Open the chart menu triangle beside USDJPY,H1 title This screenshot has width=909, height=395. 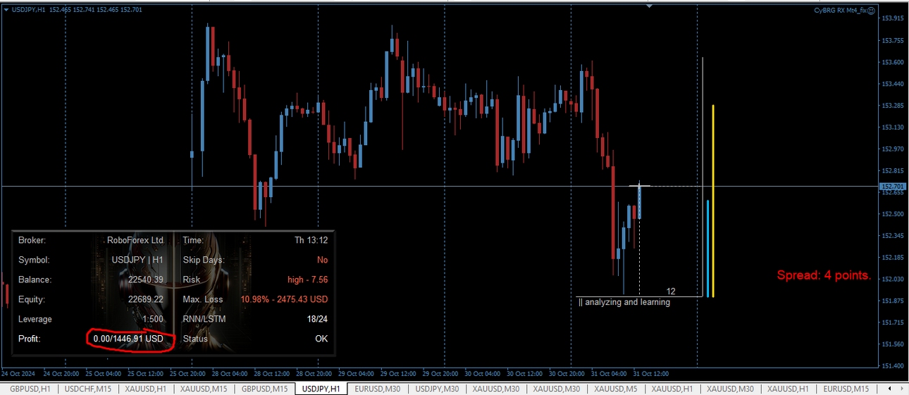click(x=6, y=10)
